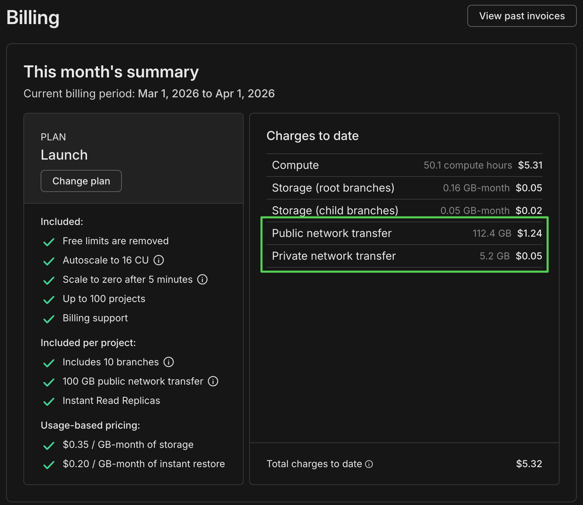Click Storage (root branches) row label

[333, 188]
